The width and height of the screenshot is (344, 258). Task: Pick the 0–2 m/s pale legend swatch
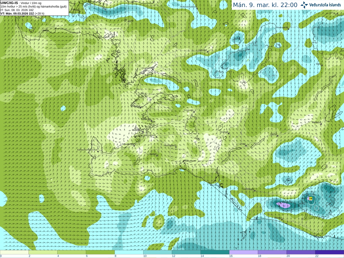14,252
